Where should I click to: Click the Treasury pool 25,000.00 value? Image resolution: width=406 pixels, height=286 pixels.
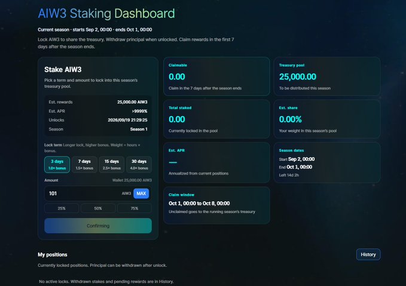click(298, 77)
